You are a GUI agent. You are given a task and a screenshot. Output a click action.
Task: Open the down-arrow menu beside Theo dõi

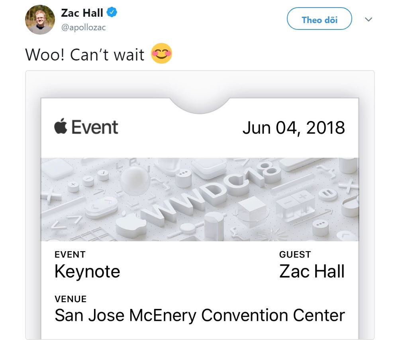[x=369, y=19]
